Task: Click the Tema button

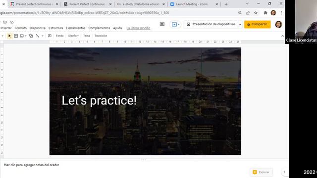Action: point(87,36)
